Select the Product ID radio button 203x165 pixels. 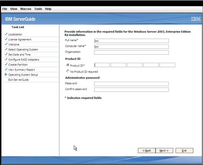pos(68,65)
